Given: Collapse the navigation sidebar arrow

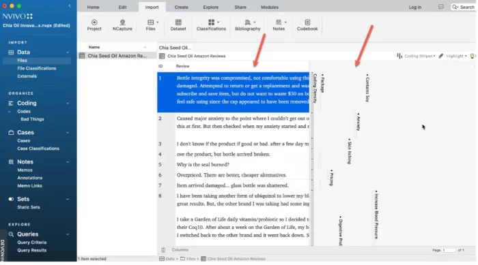Looking at the screenshot, I should coord(70,5).
